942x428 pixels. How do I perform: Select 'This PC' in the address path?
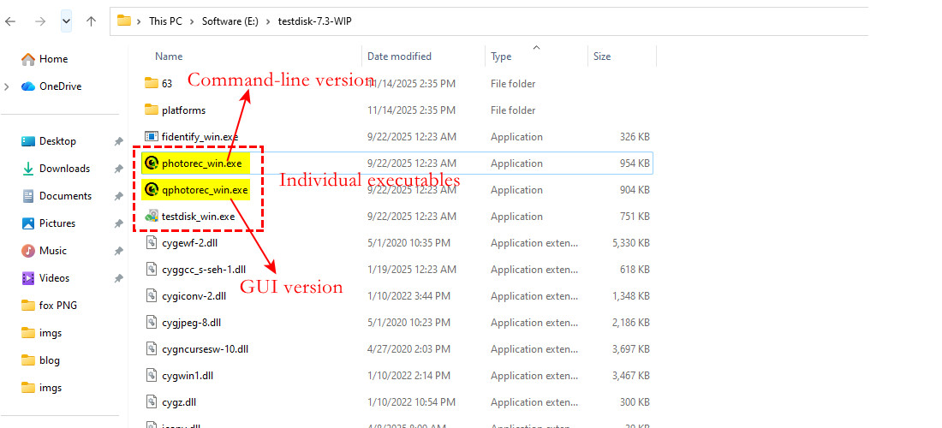(165, 21)
